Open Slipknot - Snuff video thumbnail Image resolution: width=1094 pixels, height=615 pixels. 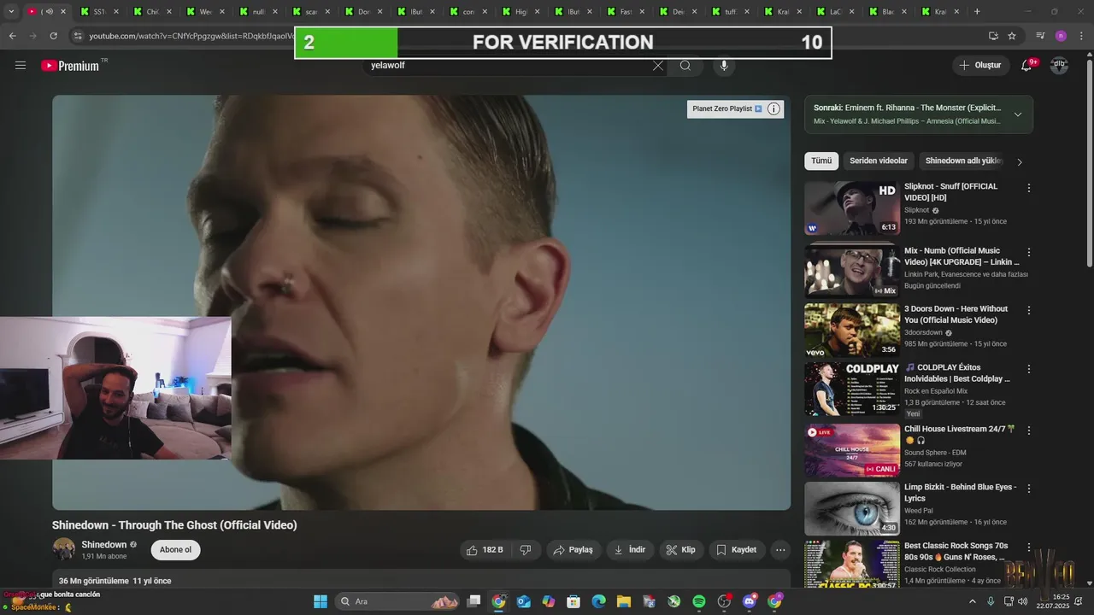tap(852, 208)
